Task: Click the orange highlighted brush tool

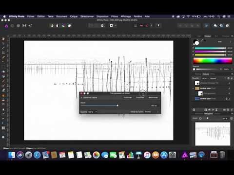Action: coord(3,95)
